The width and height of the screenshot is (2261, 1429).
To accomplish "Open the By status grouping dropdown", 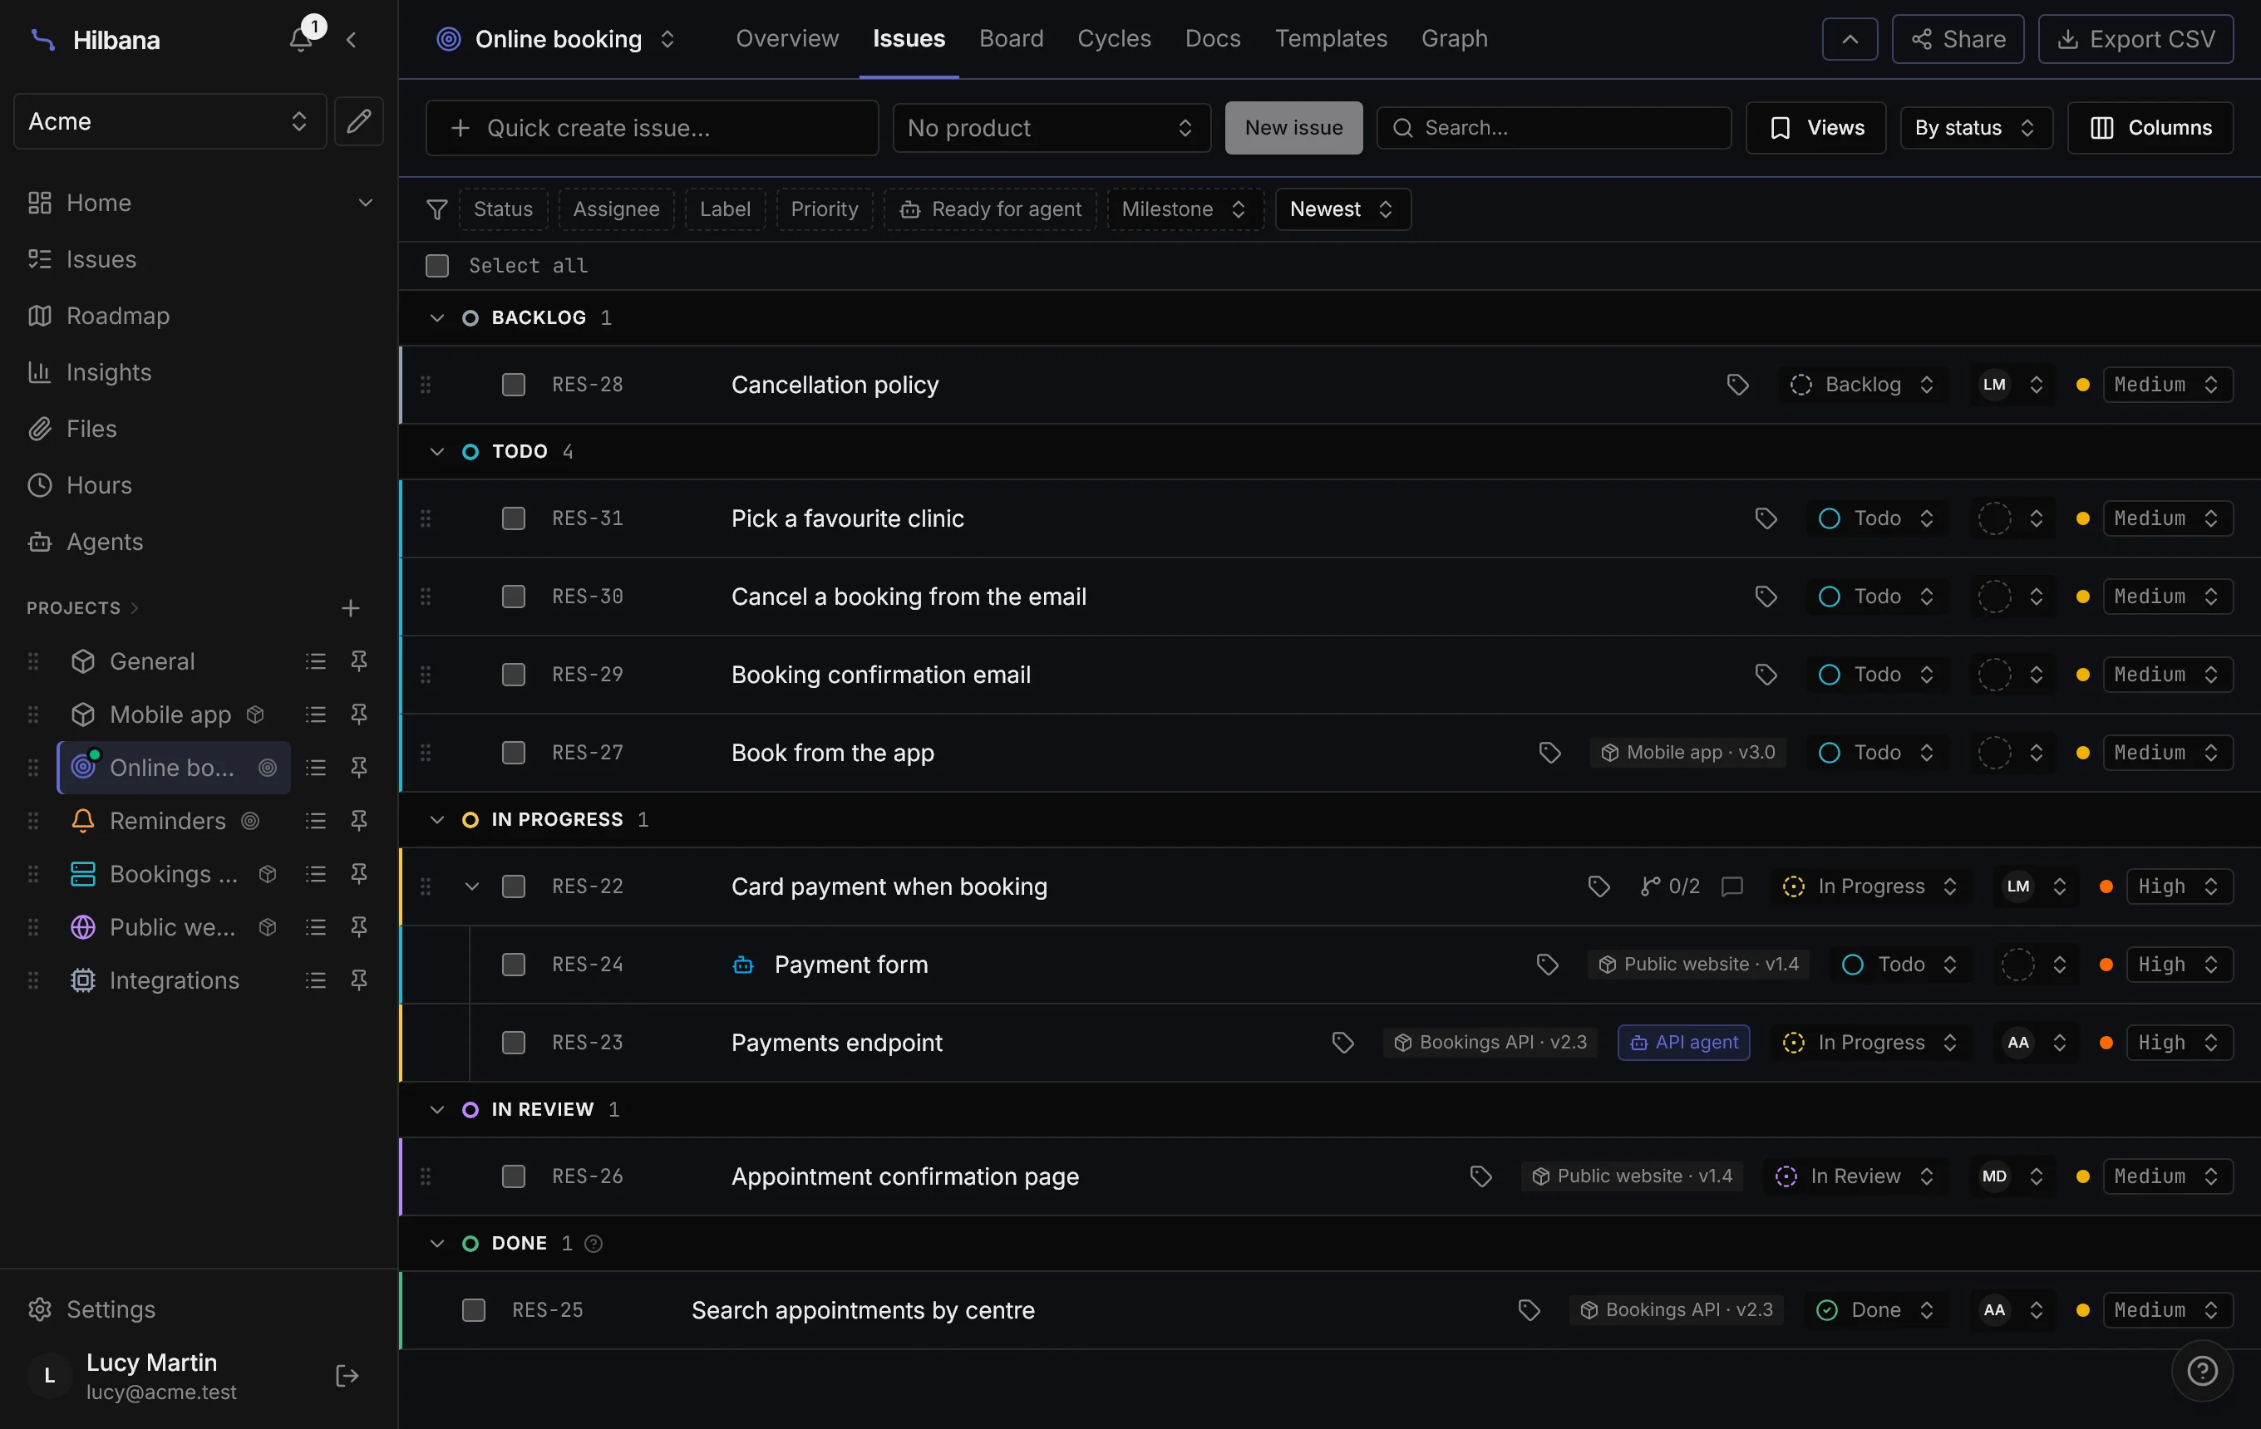I will click(x=1977, y=128).
